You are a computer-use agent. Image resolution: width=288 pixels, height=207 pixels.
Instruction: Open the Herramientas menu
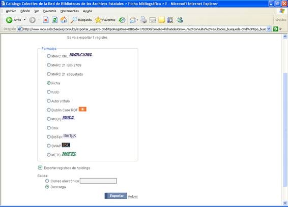[x=69, y=11]
